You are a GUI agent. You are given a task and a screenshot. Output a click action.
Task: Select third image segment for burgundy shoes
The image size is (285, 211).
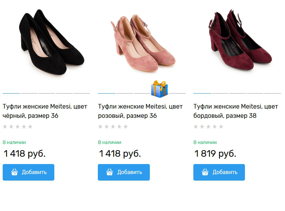coord(238,93)
